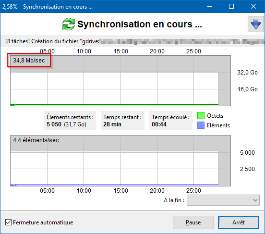This screenshot has height=234, width=265.
Task: Toggle the Fermeture automatique checkbox
Action: tap(8, 222)
